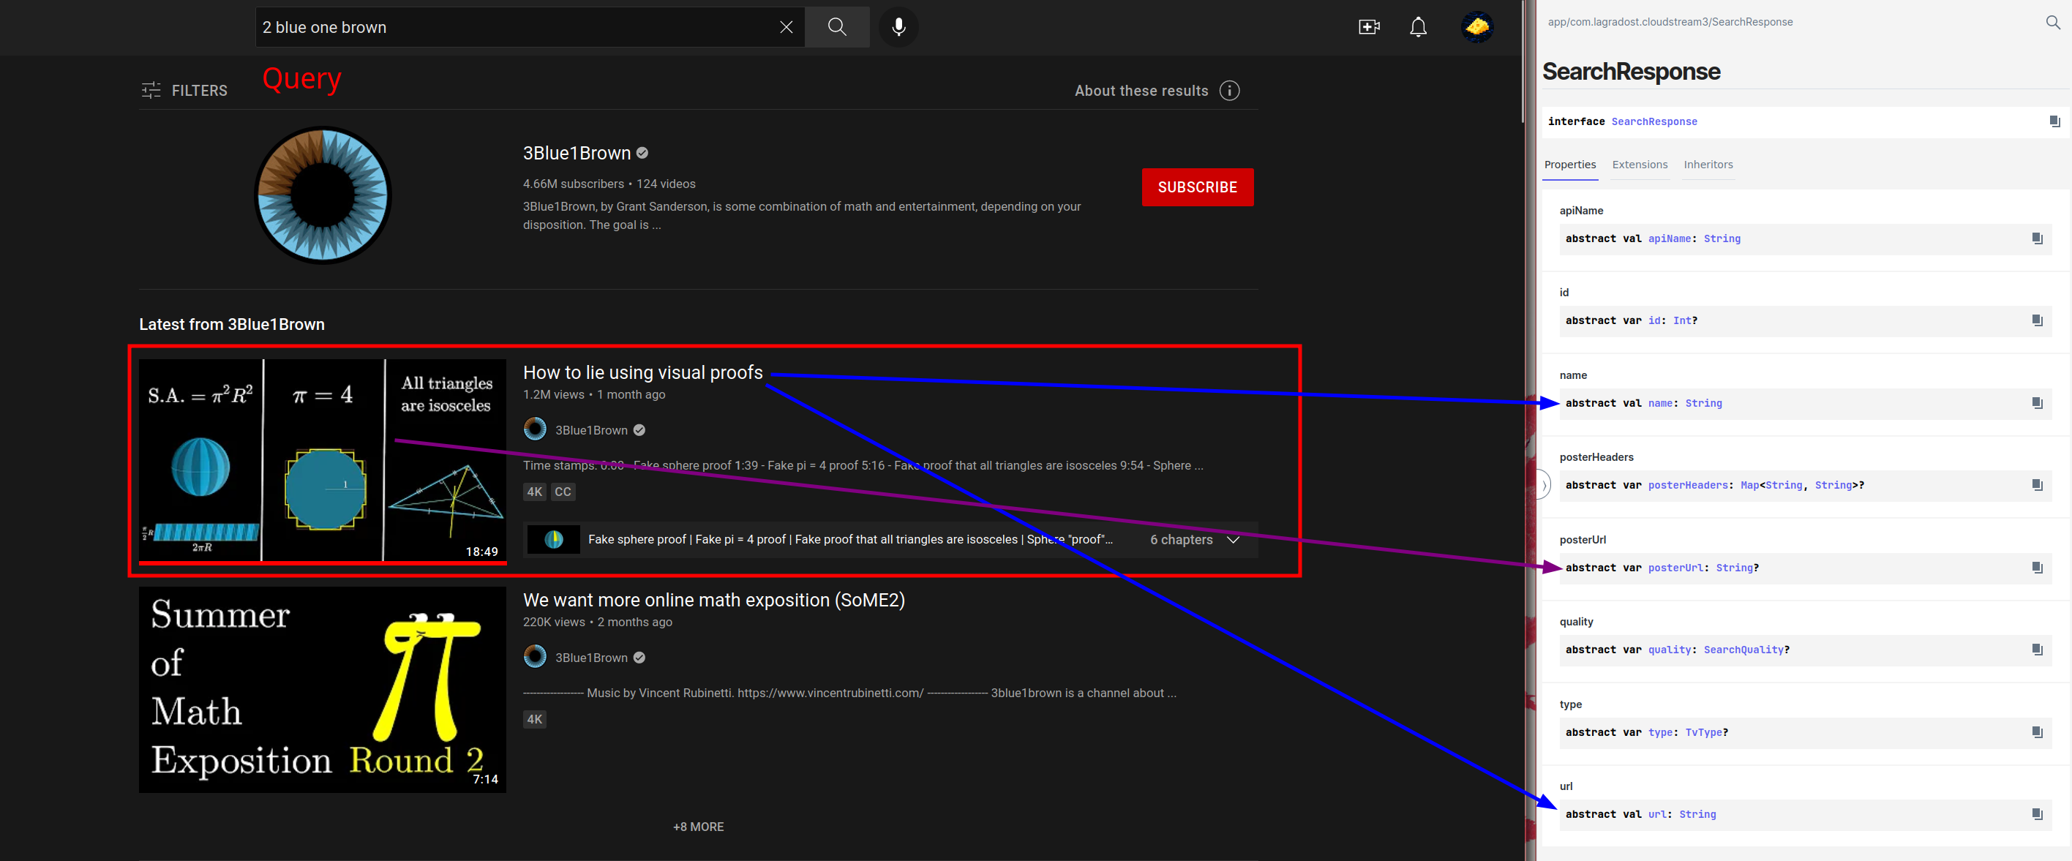The height and width of the screenshot is (861, 2072).
Task: Click the About these results info icon
Action: (x=1229, y=91)
